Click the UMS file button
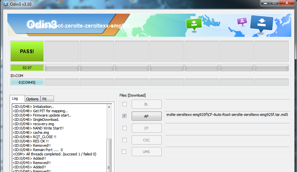Image resolution: width=297 pixels, height=172 pixels. pyautogui.click(x=147, y=152)
